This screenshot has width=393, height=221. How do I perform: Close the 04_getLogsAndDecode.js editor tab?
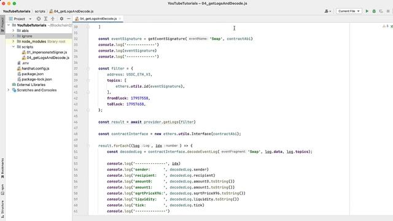pyautogui.click(x=120, y=19)
